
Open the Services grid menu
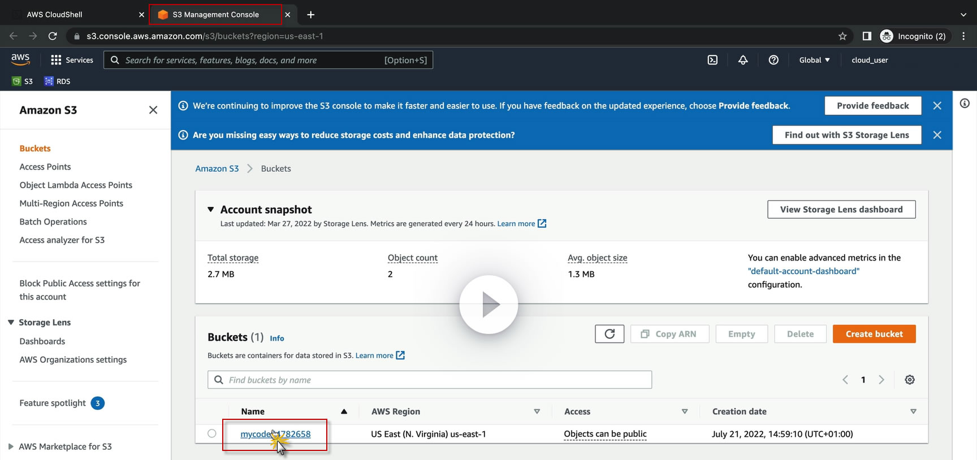pos(72,60)
